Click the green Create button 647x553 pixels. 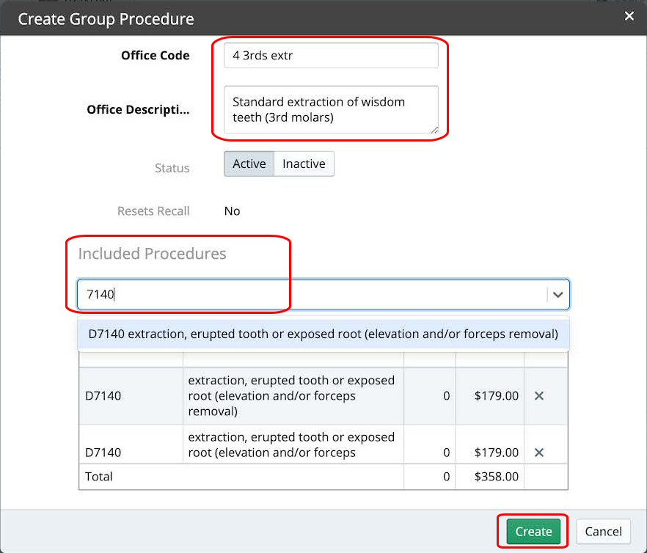[533, 531]
